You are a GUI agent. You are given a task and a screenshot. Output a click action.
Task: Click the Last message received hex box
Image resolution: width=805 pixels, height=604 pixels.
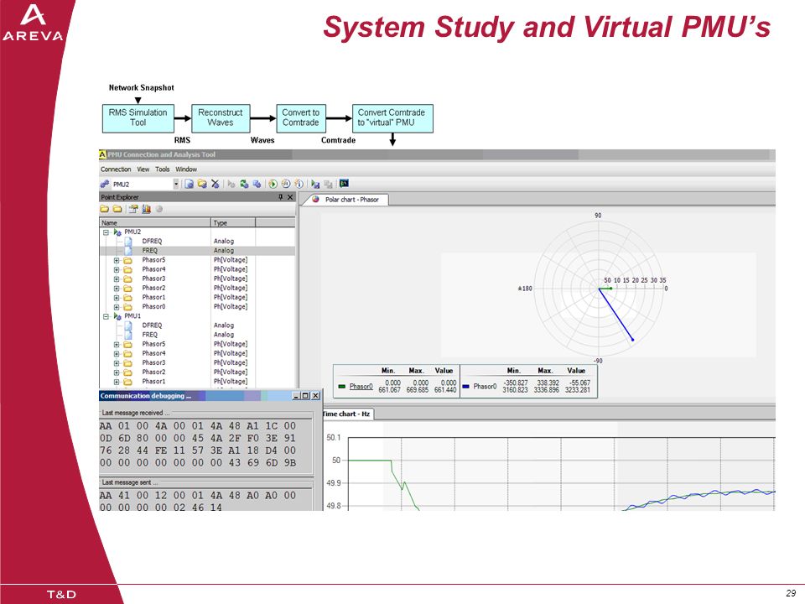[x=205, y=445]
